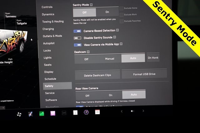Open Software menu section

pyautogui.click(x=51, y=100)
